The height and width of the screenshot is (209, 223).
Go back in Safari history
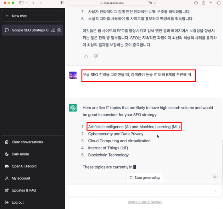pyautogui.click(x=33, y=3)
